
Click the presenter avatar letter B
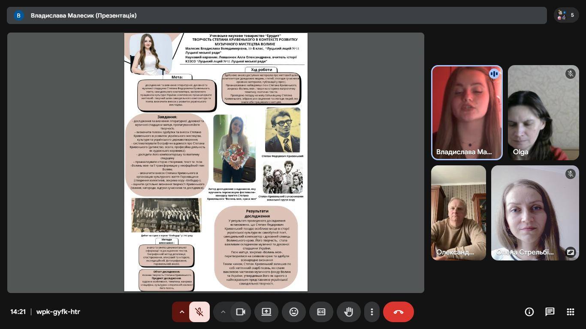[18, 15]
